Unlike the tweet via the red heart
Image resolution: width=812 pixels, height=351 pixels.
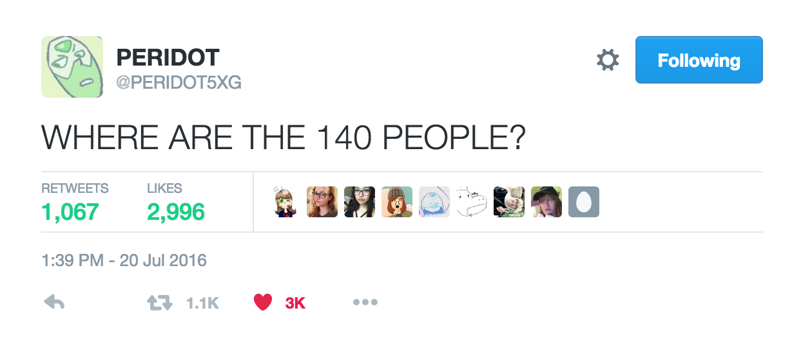[x=263, y=303]
